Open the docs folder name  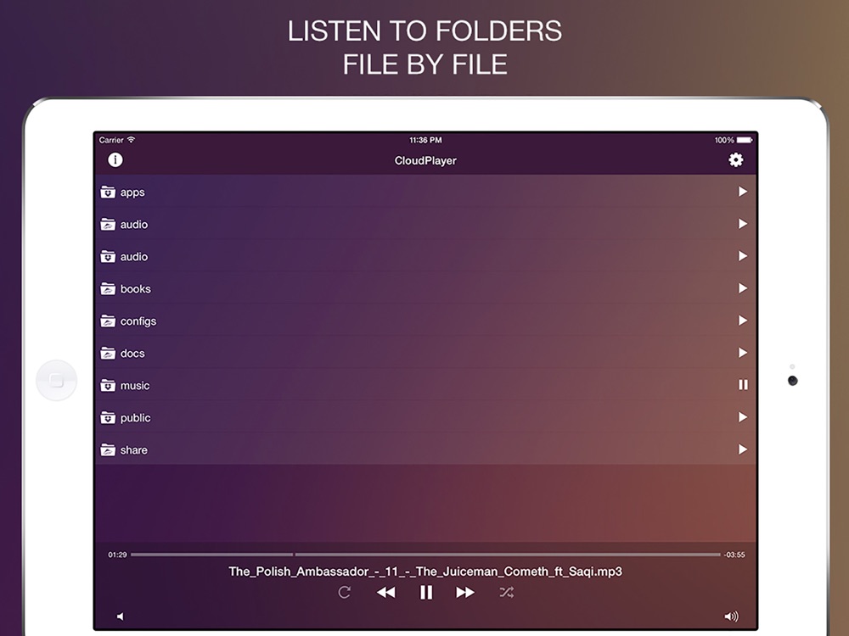[132, 353]
